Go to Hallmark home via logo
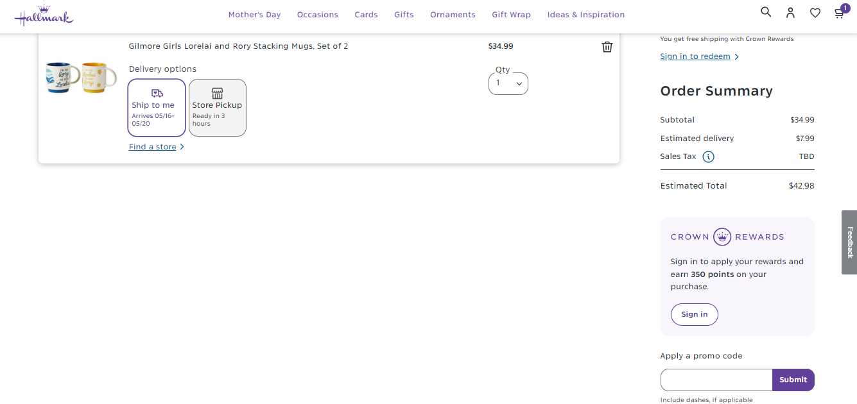857x404 pixels. (x=44, y=15)
